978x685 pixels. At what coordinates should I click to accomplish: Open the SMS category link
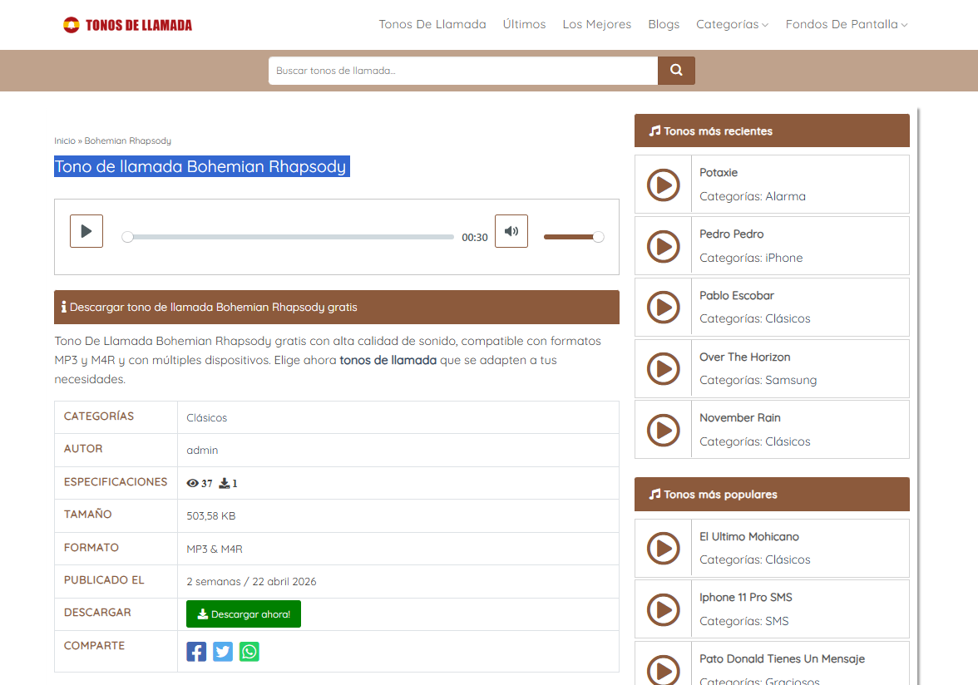(777, 622)
